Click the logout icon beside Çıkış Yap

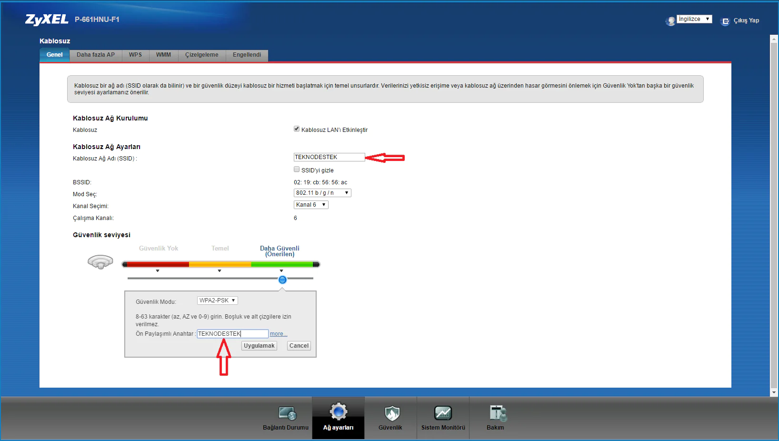pyautogui.click(x=725, y=21)
